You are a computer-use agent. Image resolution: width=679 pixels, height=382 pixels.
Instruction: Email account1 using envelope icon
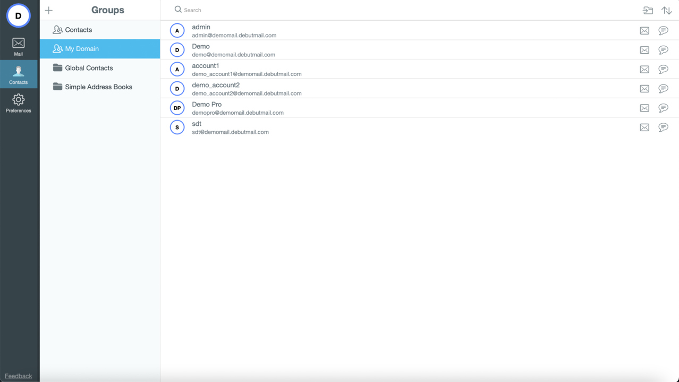pos(644,70)
